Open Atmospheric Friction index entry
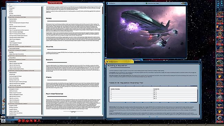The image size is (224, 126). pos(14,89)
